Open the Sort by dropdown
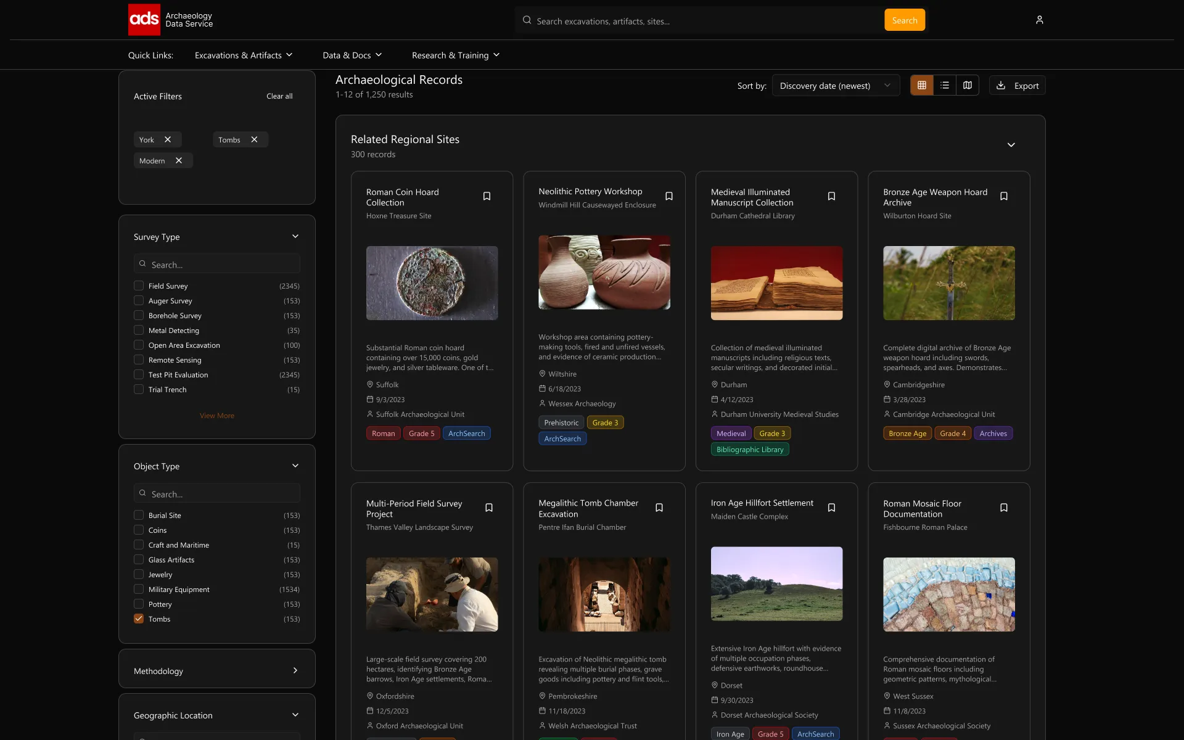1184x740 pixels. [x=835, y=86]
